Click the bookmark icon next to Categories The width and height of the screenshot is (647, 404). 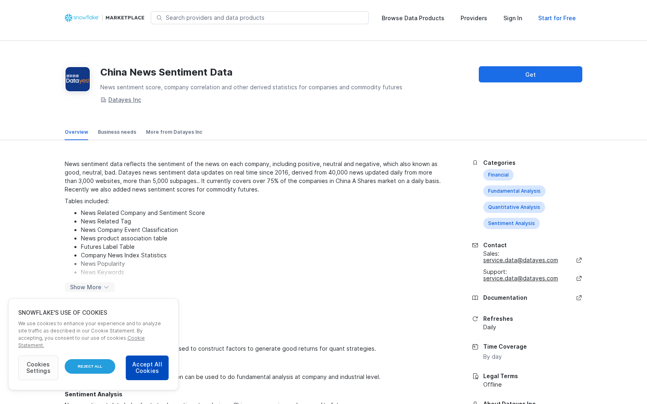click(x=475, y=163)
